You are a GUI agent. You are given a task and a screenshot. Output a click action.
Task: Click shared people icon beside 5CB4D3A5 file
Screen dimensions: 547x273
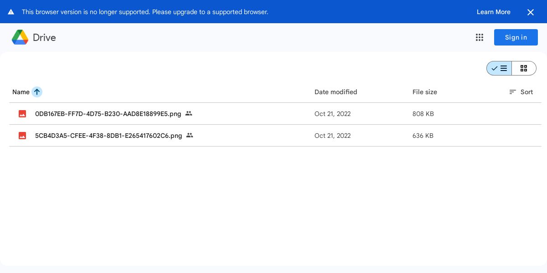tap(190, 136)
